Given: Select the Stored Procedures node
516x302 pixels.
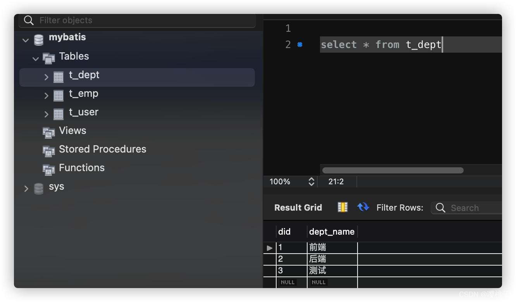Looking at the screenshot, I should pos(103,149).
